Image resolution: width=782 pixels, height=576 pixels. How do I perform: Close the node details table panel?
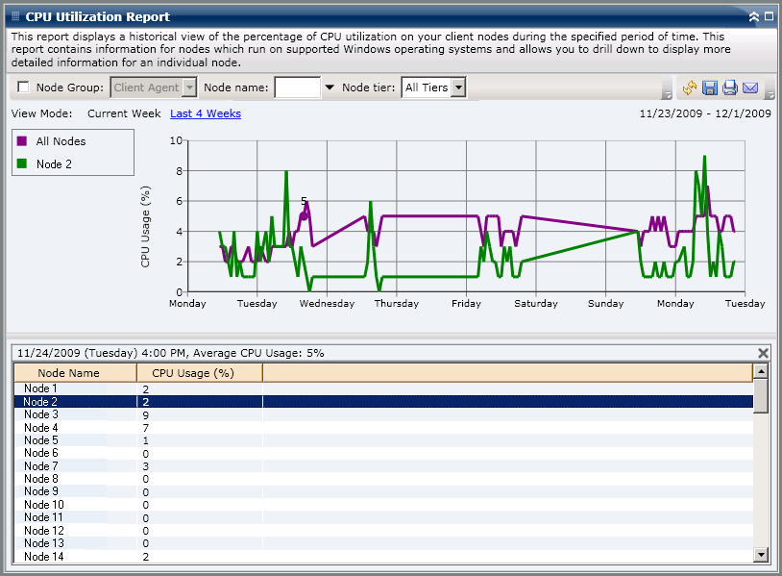coord(764,353)
